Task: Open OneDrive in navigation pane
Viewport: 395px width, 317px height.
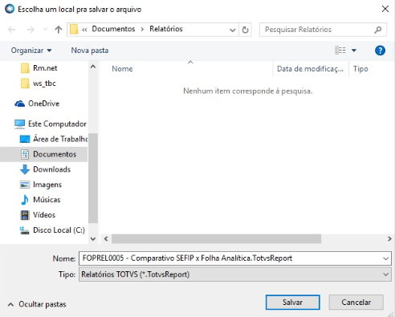Action: click(x=43, y=104)
